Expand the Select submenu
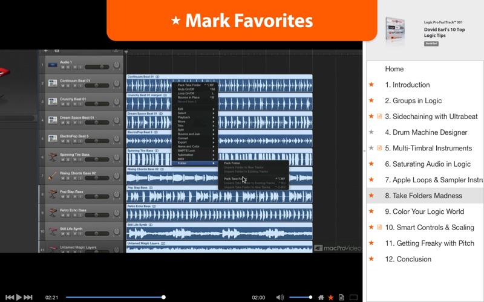Viewport: 484px width, 302px height. point(195,113)
